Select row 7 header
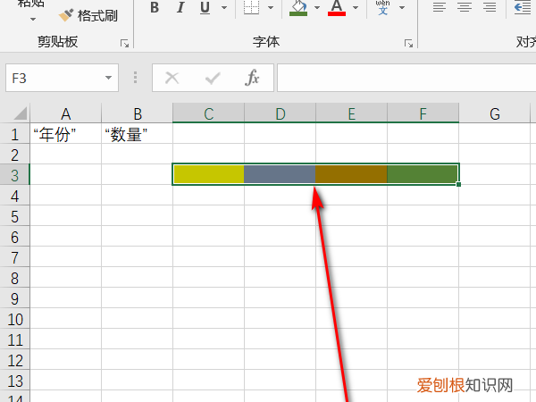Viewport: 536px width, 402px height. (14, 257)
